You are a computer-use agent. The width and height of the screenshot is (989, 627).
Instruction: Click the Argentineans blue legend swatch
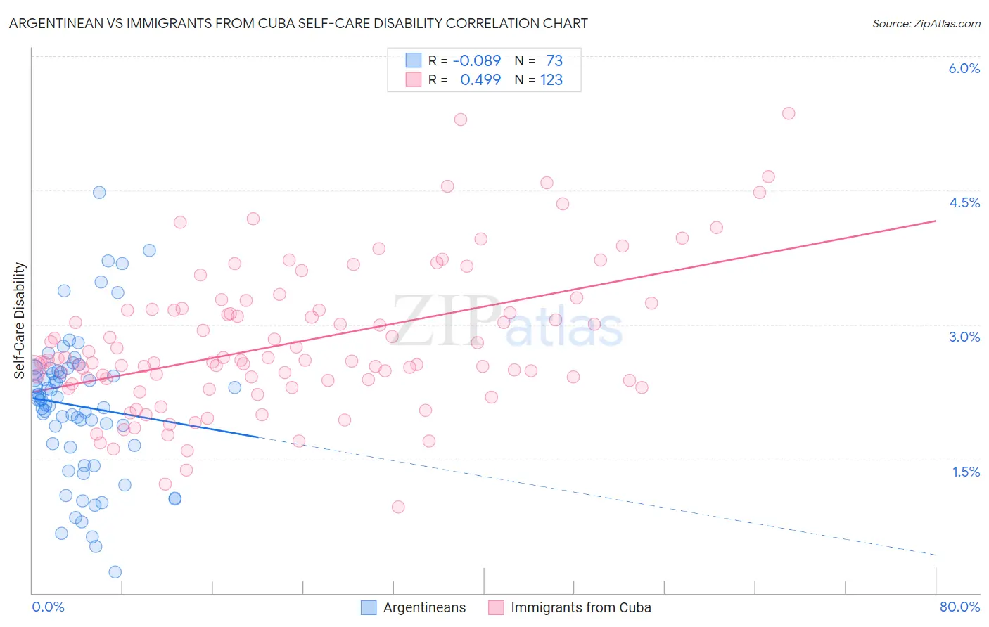click(369, 607)
